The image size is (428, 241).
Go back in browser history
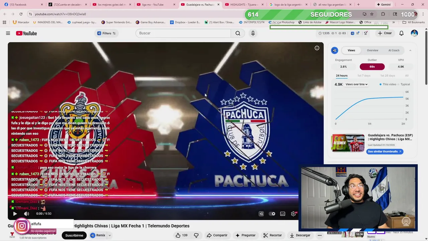point(5,14)
